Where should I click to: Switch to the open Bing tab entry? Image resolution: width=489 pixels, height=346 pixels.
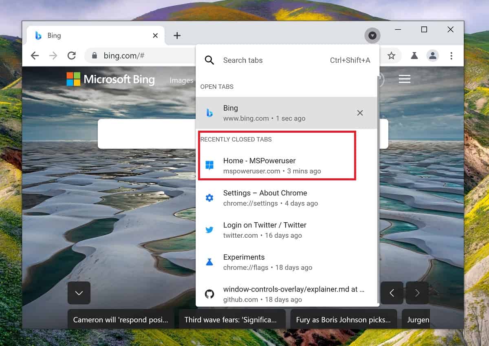[286, 113]
